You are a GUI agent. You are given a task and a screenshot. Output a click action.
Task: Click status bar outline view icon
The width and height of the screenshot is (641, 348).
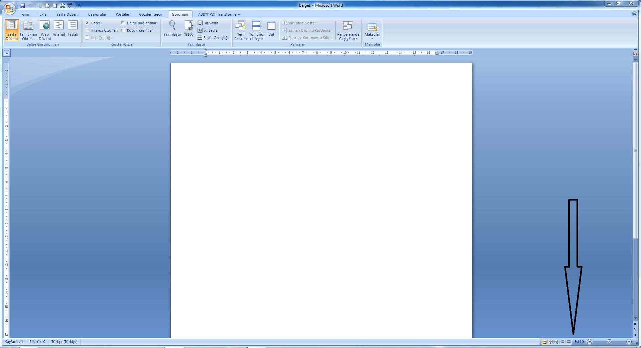563,342
